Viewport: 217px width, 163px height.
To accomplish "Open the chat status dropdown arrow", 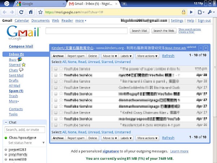I will tap(43, 143).
